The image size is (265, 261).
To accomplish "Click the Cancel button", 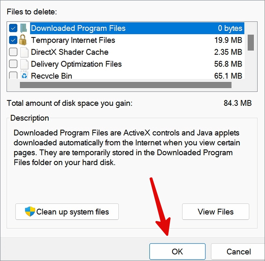I will [x=238, y=251].
